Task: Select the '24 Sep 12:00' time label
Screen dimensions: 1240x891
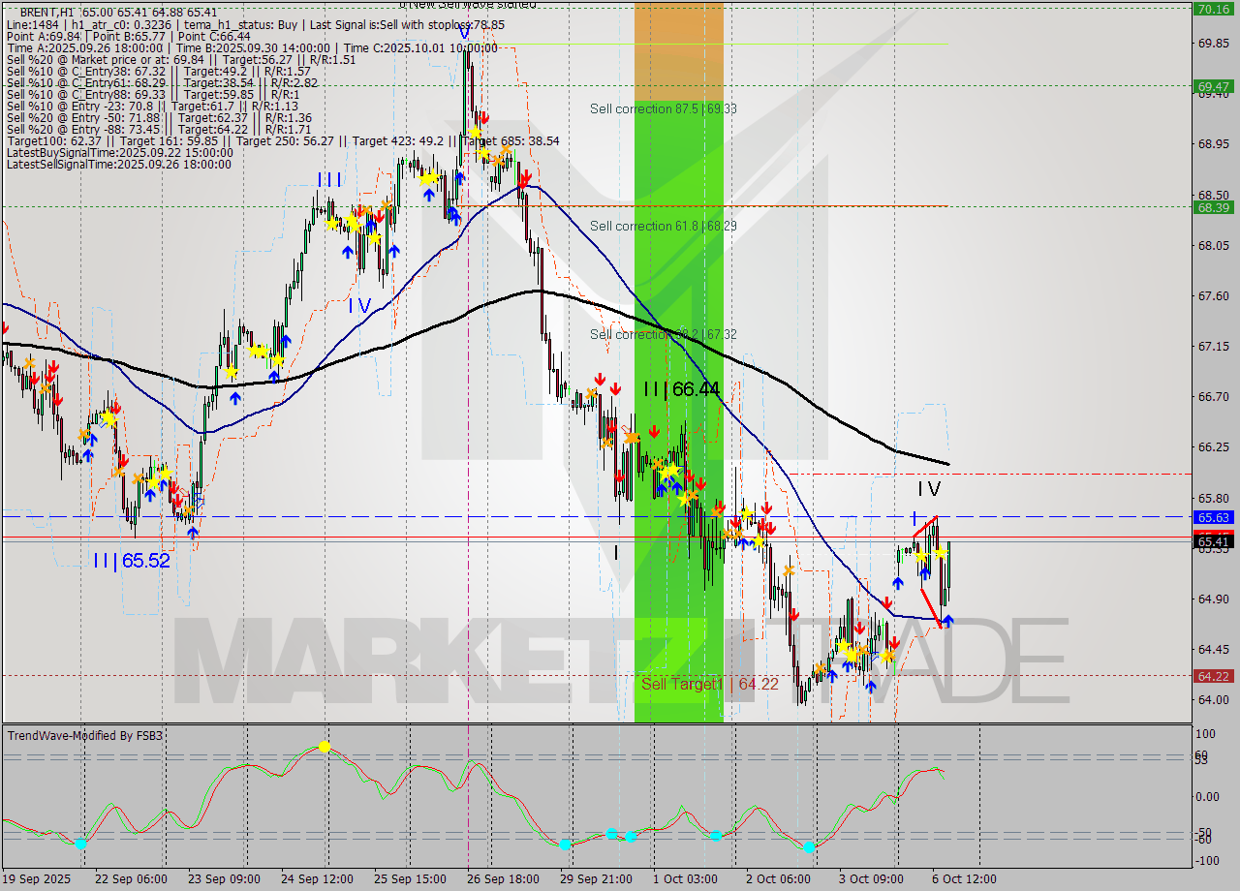Action: (320, 879)
